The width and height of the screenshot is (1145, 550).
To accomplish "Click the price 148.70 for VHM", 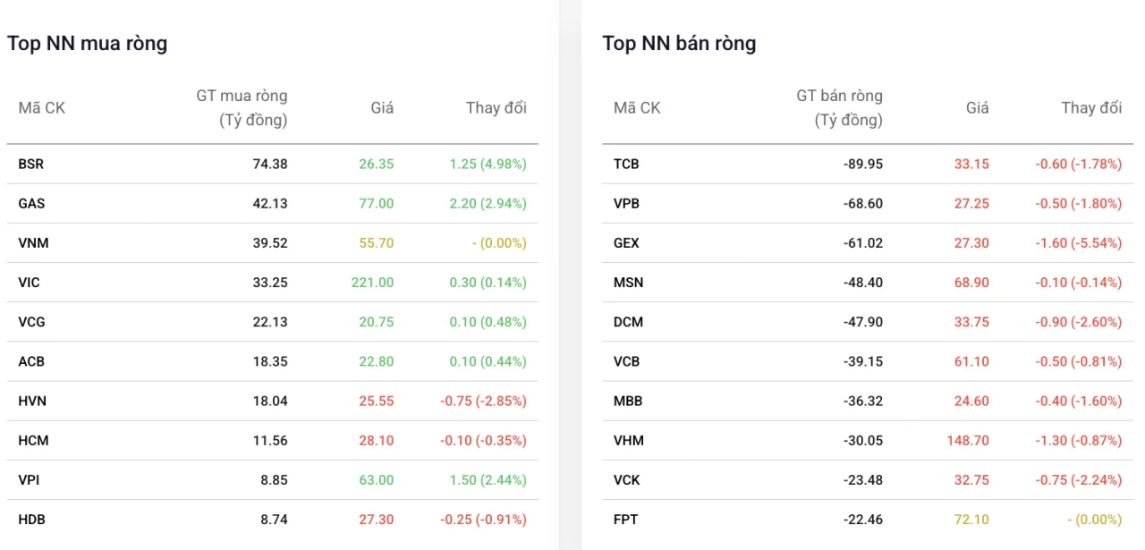I will (968, 440).
